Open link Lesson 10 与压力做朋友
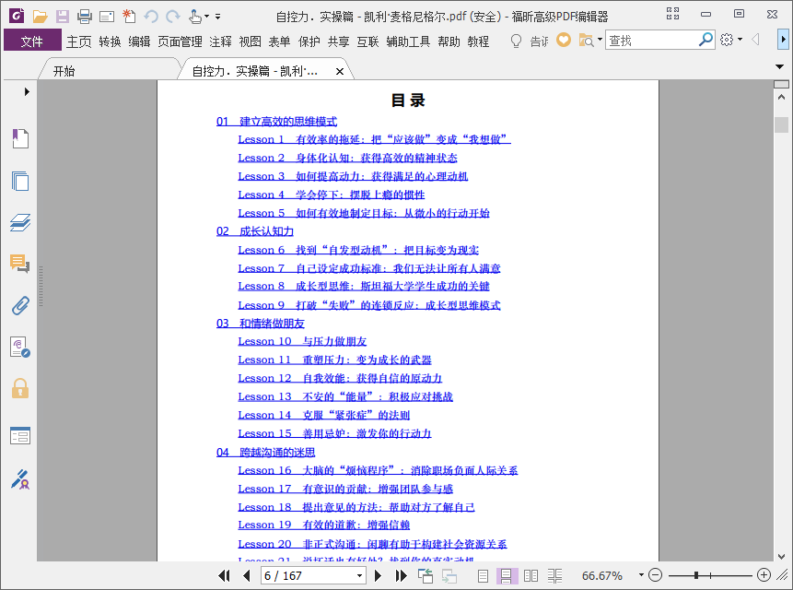The image size is (793, 590). click(302, 341)
